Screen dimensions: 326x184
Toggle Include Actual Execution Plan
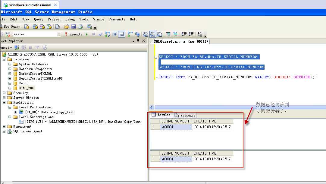click(130, 34)
